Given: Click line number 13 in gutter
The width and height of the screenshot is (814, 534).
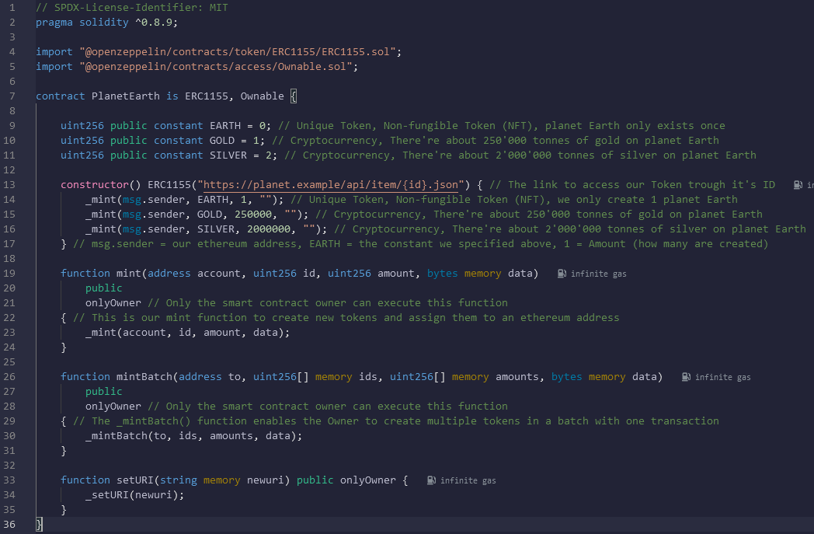Looking at the screenshot, I should [9, 185].
